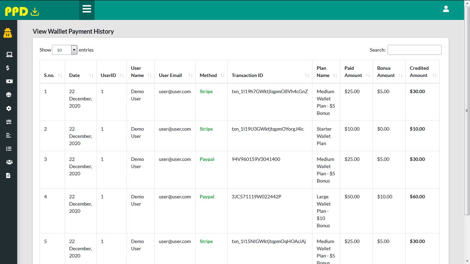Click the globe sidebar icon
Screen dimensions: 470x264
[x=9, y=95]
